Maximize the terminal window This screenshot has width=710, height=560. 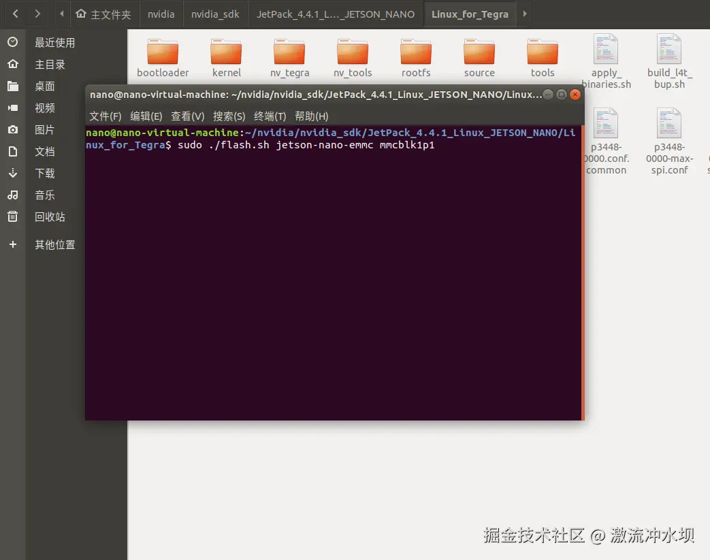562,94
